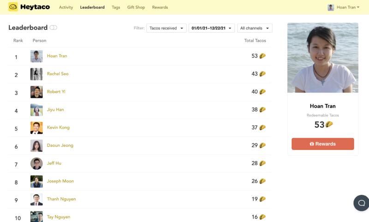
Task: Open Daoun Jeong's profile link
Action: point(60,145)
